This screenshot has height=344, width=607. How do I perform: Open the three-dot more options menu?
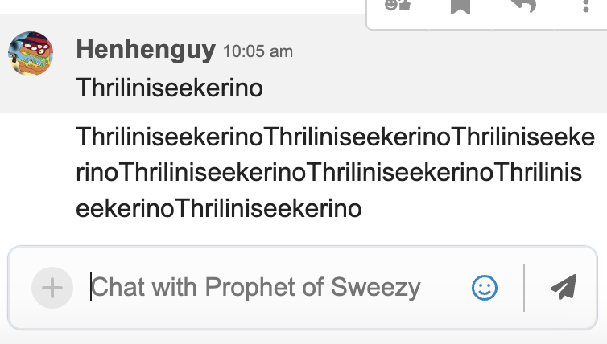pyautogui.click(x=585, y=6)
